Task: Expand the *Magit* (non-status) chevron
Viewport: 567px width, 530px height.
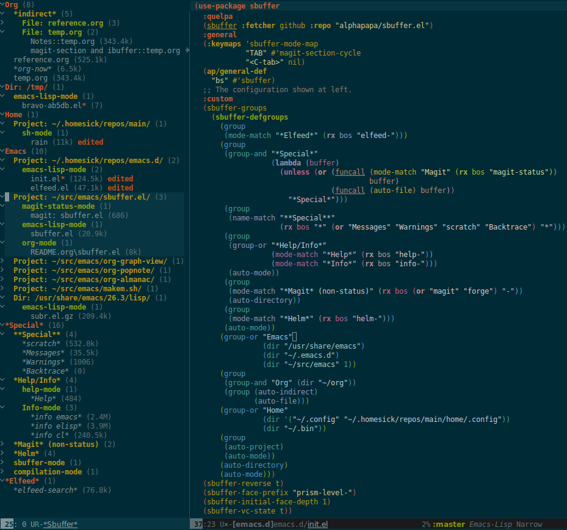Action: 2,444
